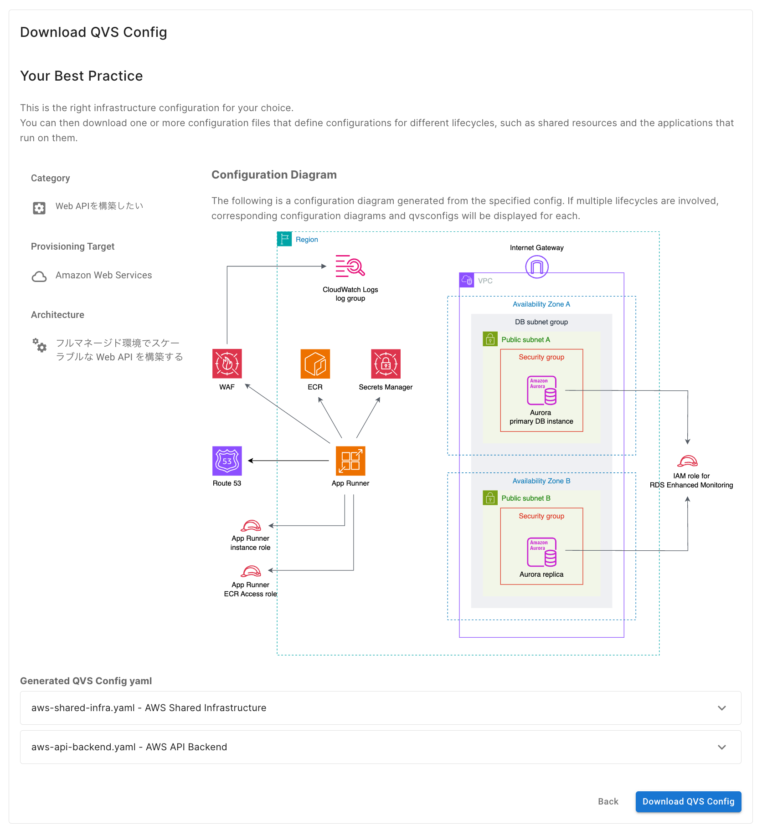Viewport: 762px width, 830px height.
Task: Click the Amazon Web Services cloud icon
Action: click(x=39, y=276)
